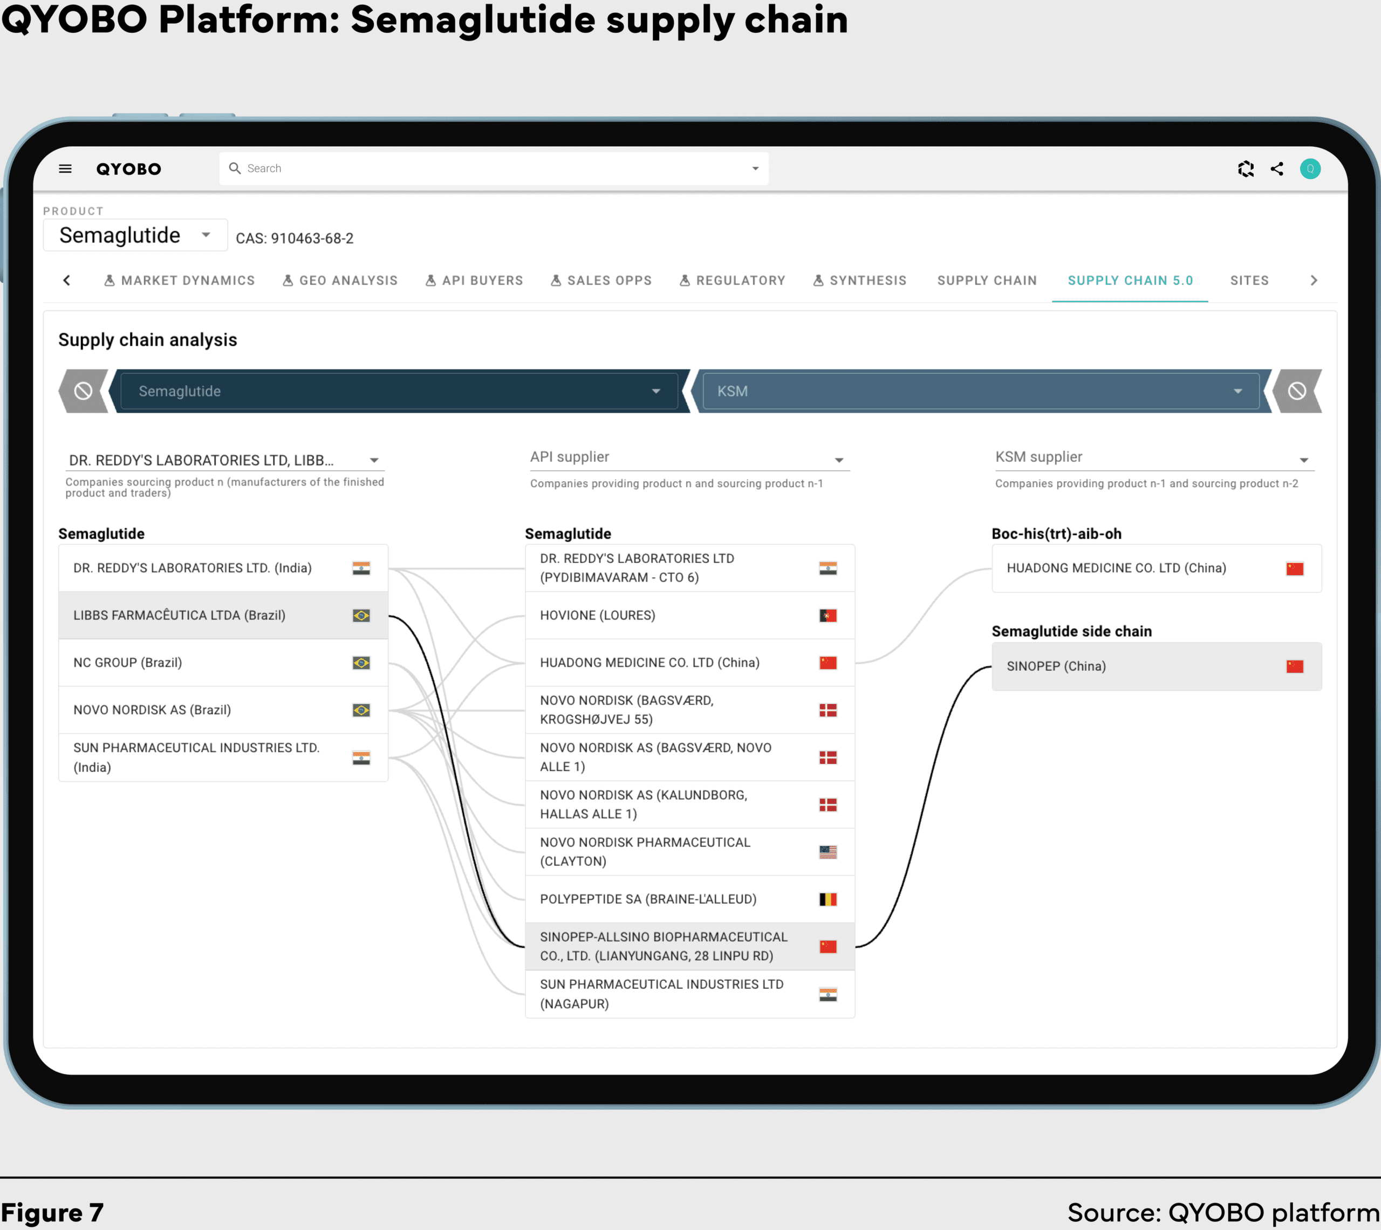Open the Sites tab
Screen dimensions: 1381x1230
pyautogui.click(x=1249, y=281)
